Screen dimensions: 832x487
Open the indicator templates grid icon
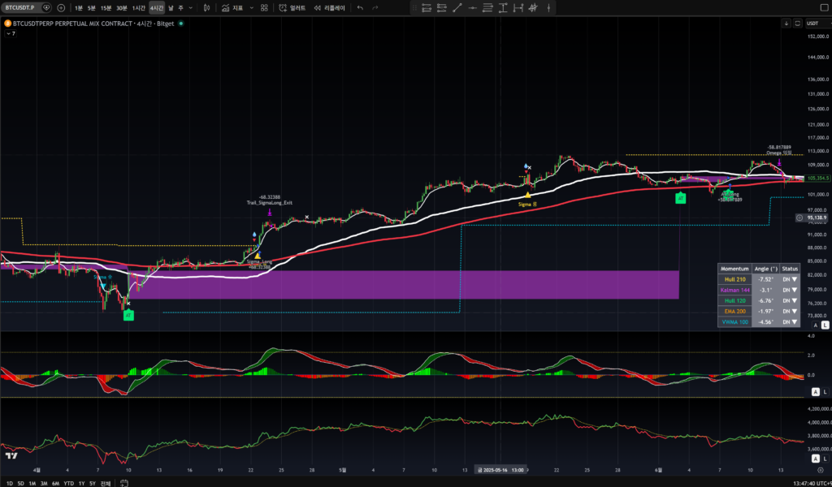pyautogui.click(x=264, y=8)
